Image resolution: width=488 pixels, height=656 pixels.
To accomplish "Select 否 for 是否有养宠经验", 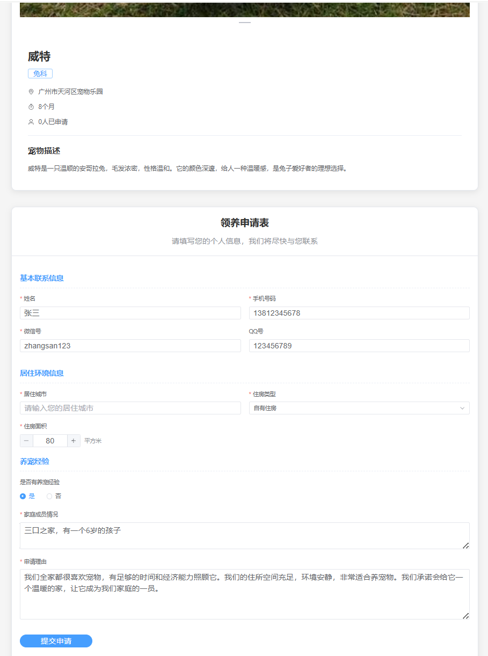I will [54, 496].
